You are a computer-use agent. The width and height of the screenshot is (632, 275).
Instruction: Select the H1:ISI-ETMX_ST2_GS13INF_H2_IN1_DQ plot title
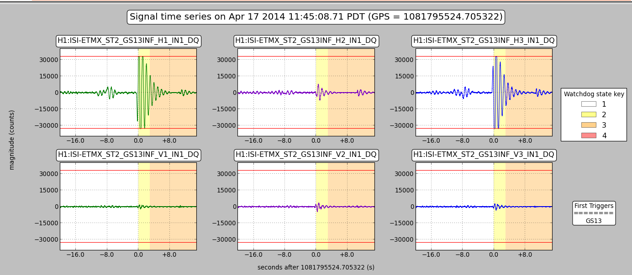(306, 41)
